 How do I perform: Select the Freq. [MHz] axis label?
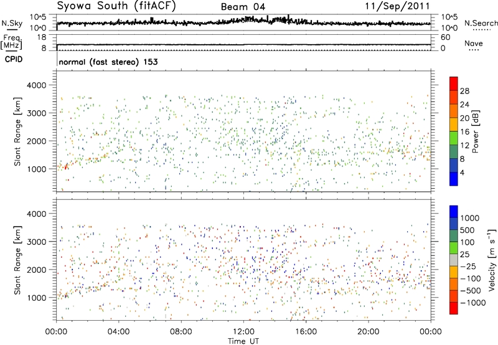[11, 42]
